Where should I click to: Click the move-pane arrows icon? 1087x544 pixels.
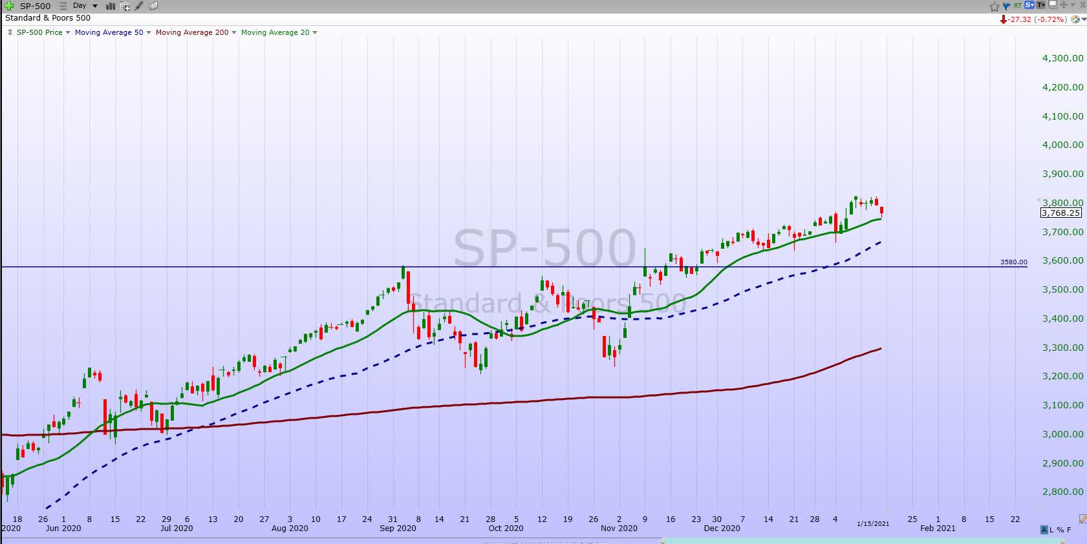(1064, 5)
